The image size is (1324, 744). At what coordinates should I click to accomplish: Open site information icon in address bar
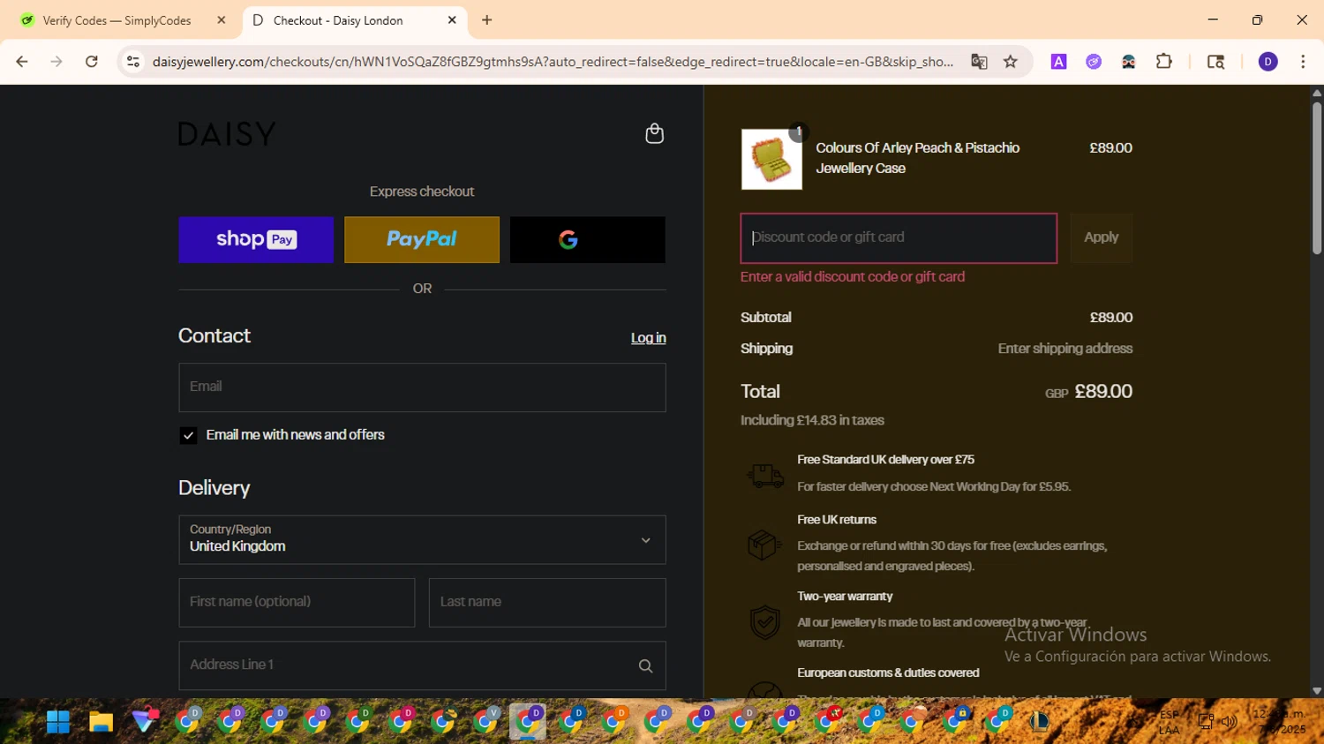point(133,62)
